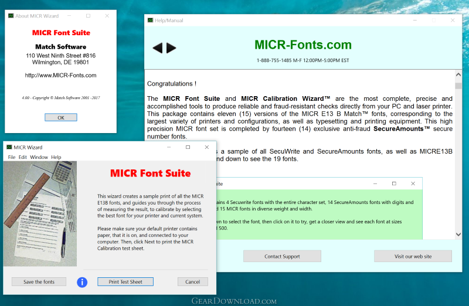Click the 110 West Ninth Street #816 line

(61, 56)
